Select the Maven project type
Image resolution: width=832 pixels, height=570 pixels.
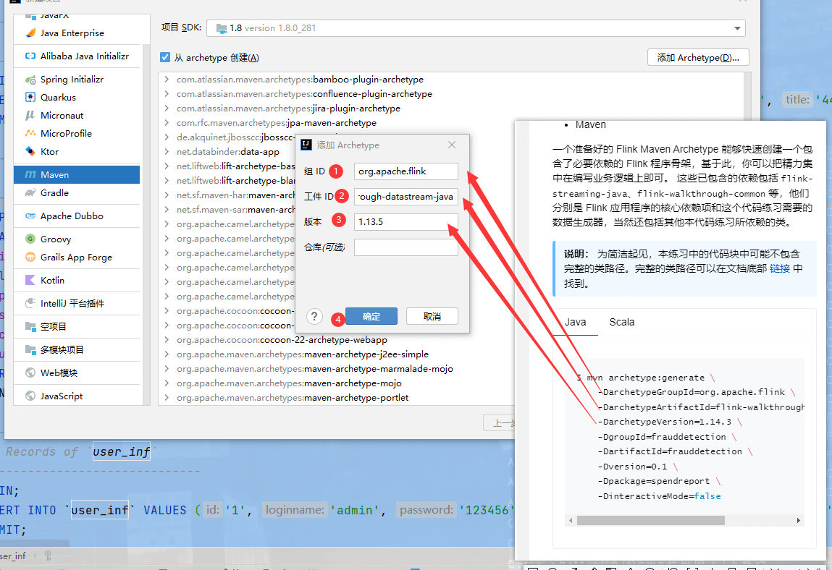coord(77,174)
